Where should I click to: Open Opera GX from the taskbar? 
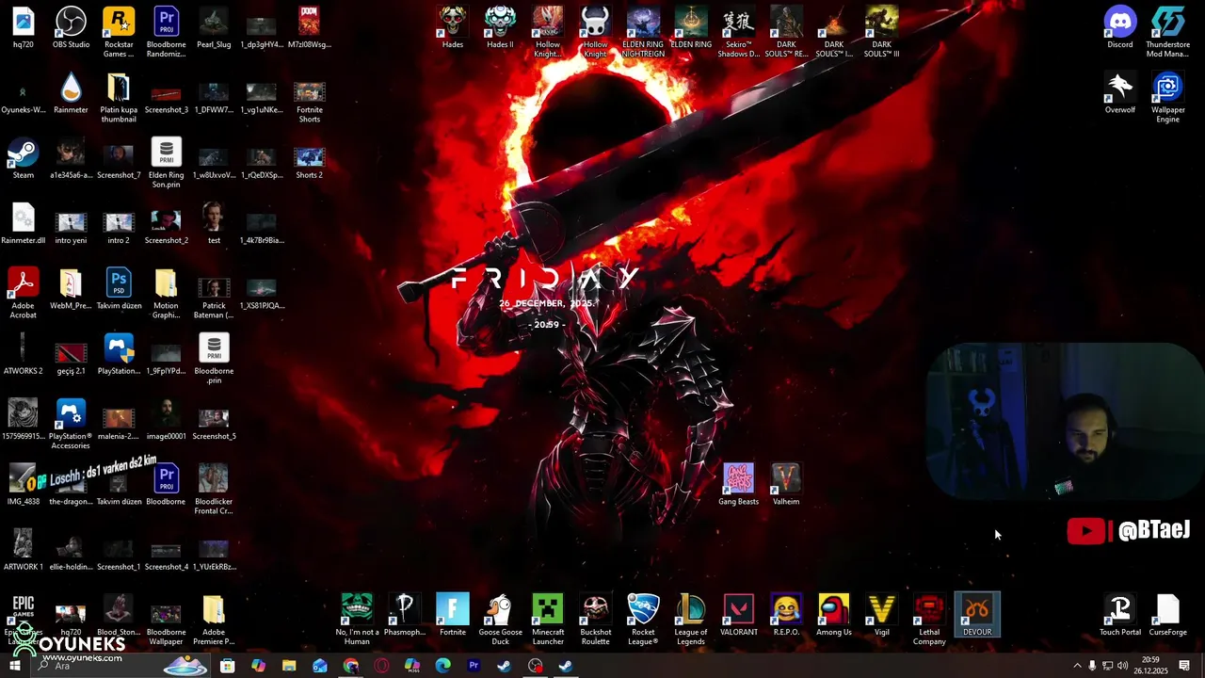(381, 666)
